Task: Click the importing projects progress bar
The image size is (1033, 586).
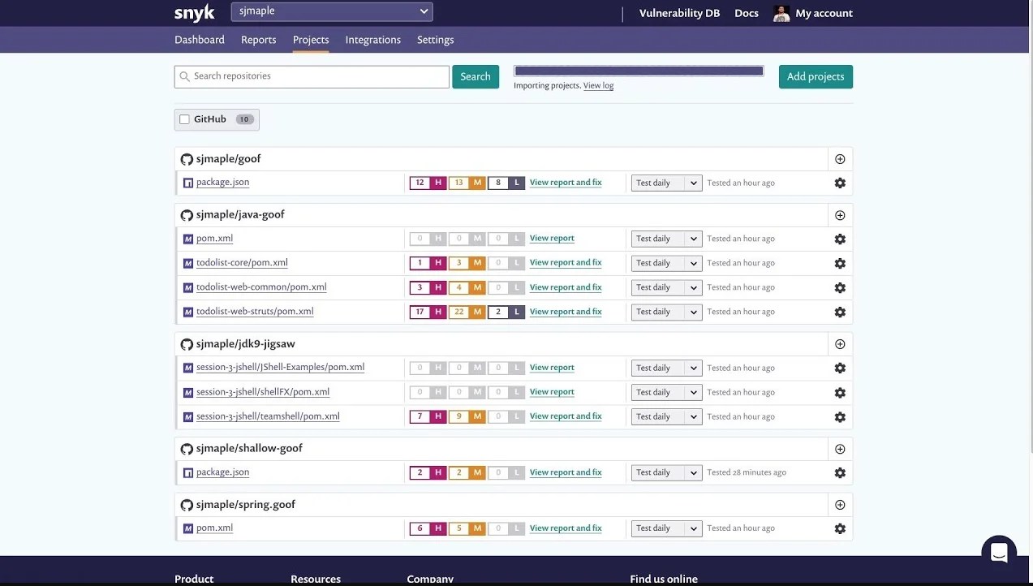Action: coord(638,70)
